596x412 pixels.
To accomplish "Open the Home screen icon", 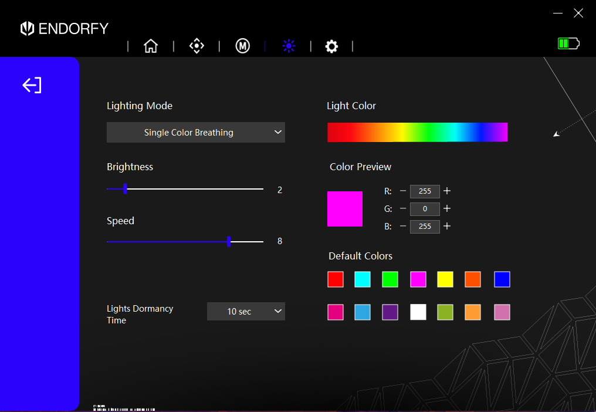I will (x=151, y=46).
